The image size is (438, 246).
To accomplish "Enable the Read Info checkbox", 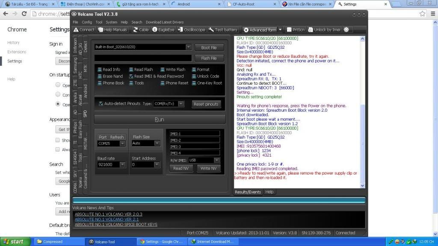I will click(x=99, y=70).
